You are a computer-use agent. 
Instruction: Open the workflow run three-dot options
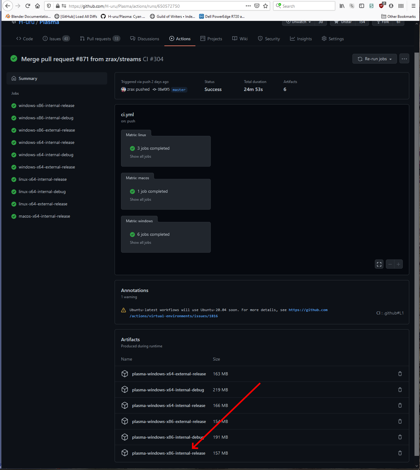404,59
